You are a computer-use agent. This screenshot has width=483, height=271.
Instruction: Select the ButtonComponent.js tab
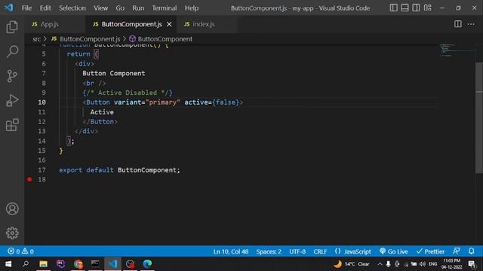point(131,24)
